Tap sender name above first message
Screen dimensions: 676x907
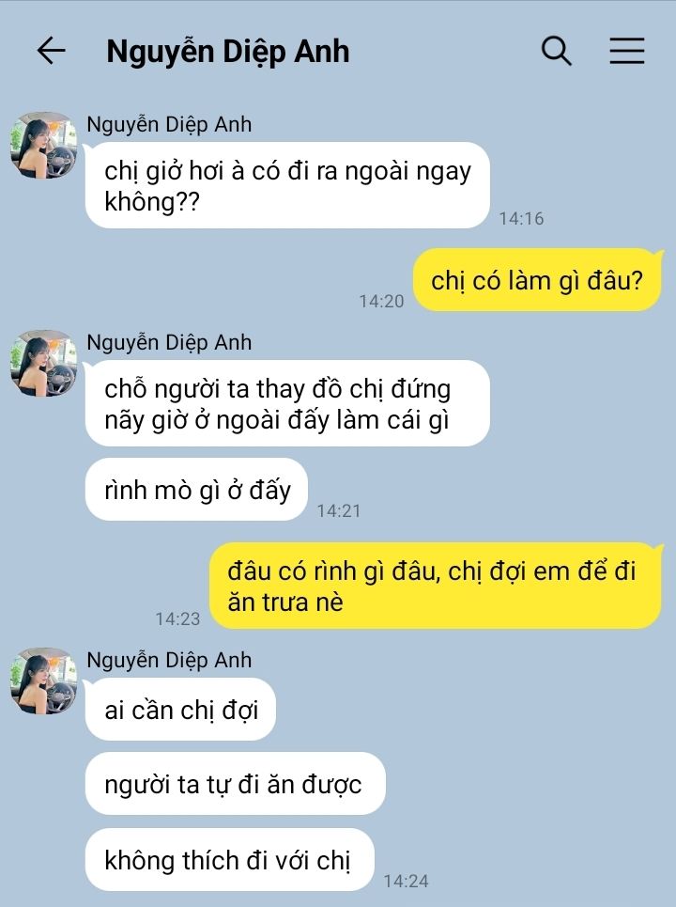click(x=169, y=124)
